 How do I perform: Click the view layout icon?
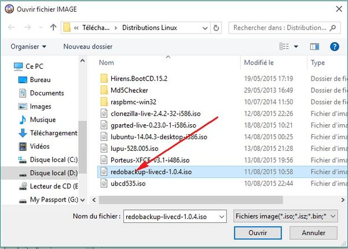pos(284,47)
